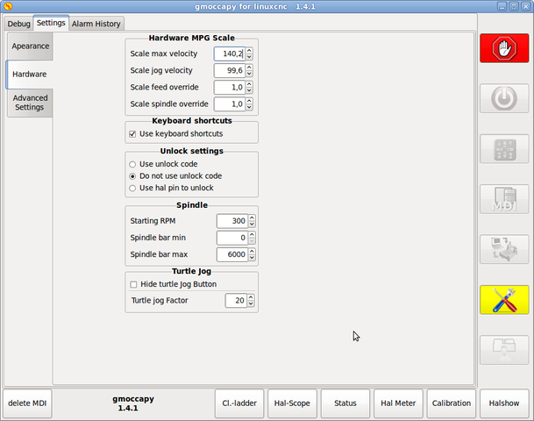Click the Status button
The image size is (534, 421).
(x=345, y=403)
